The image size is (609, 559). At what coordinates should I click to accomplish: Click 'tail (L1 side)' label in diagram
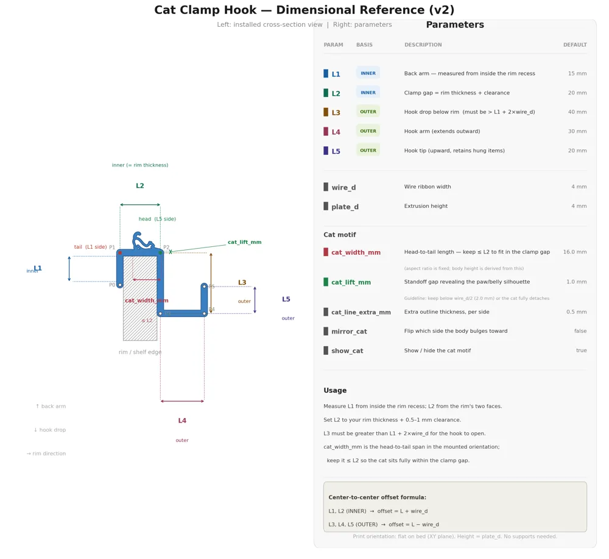90,247
